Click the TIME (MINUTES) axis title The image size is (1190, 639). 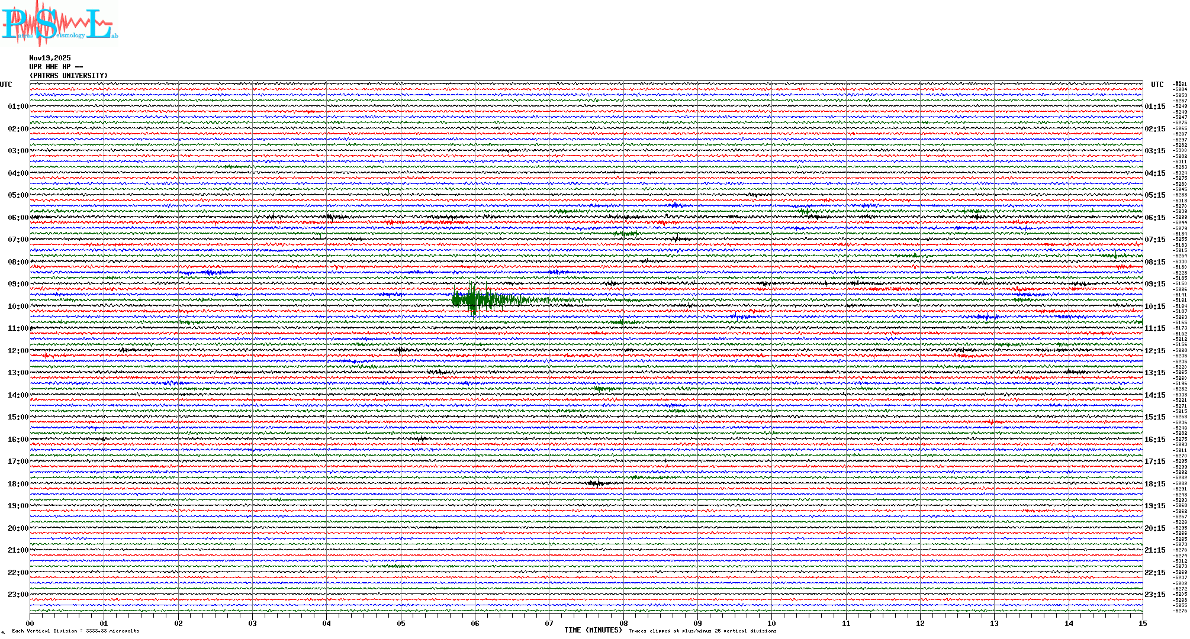click(x=593, y=630)
